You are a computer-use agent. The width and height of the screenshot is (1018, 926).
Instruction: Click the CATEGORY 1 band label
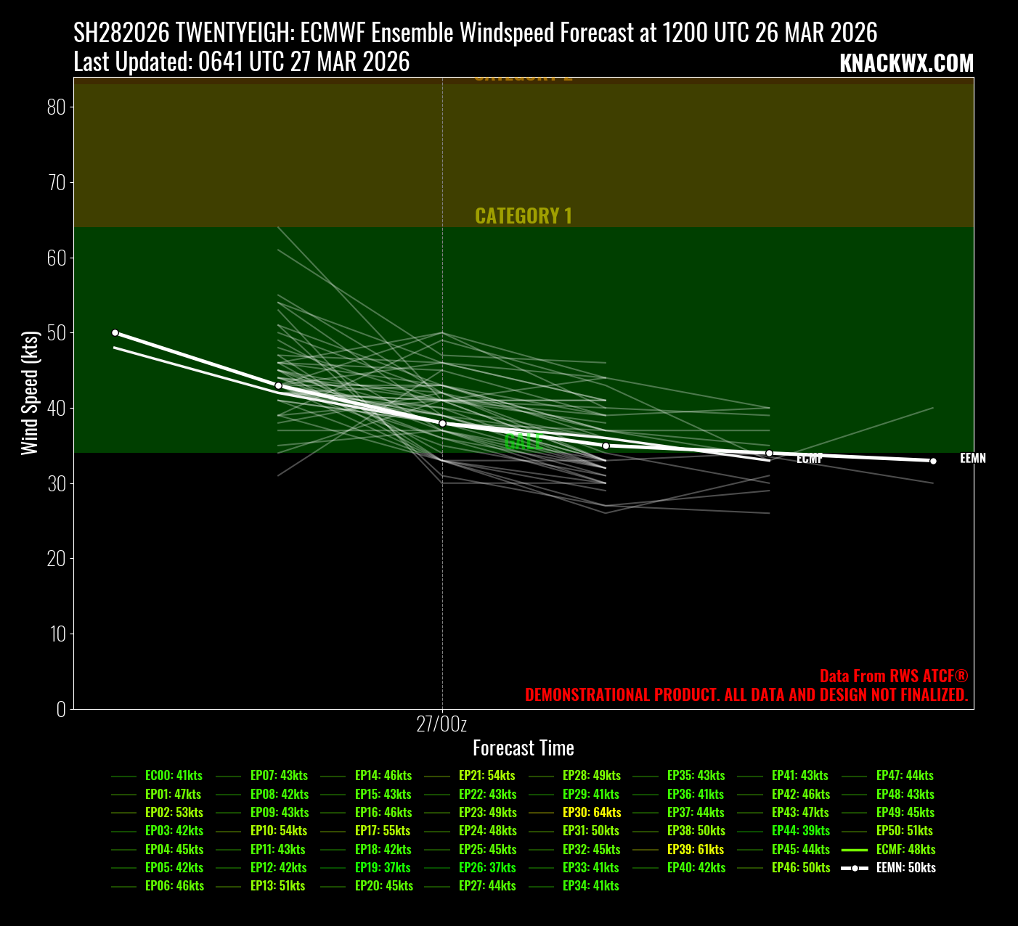tap(523, 216)
